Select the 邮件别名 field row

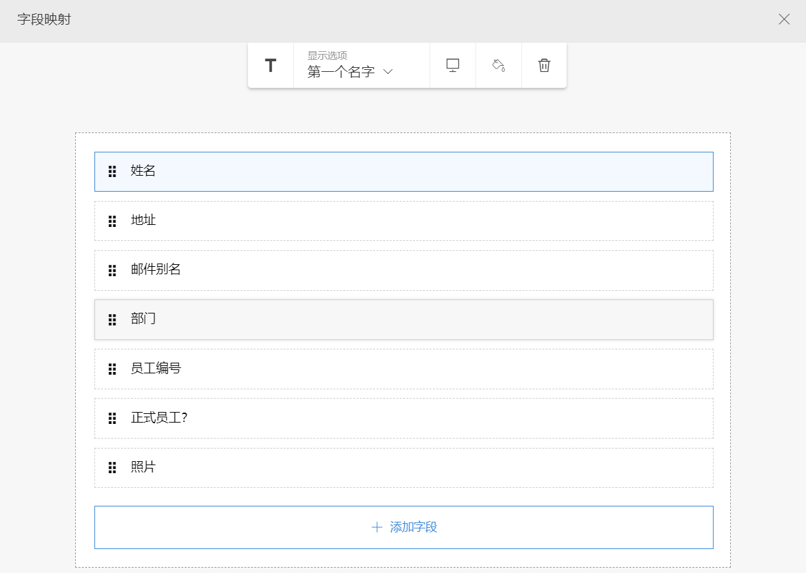point(403,270)
